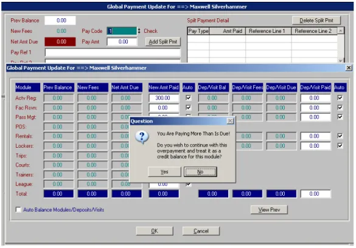Click the Module column header

[x=27, y=88]
